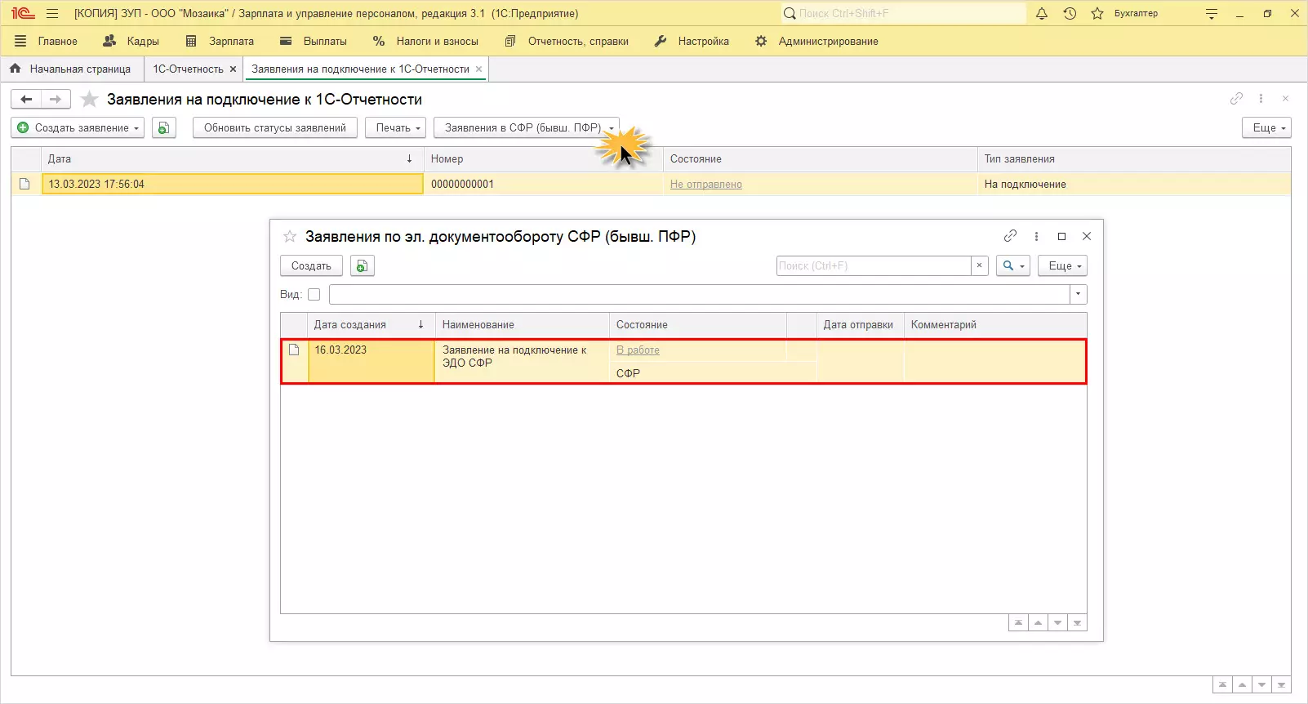The image size is (1308, 704).
Task: Click the Поиск (Ctrl+F) search field
Action: pyautogui.click(x=872, y=265)
